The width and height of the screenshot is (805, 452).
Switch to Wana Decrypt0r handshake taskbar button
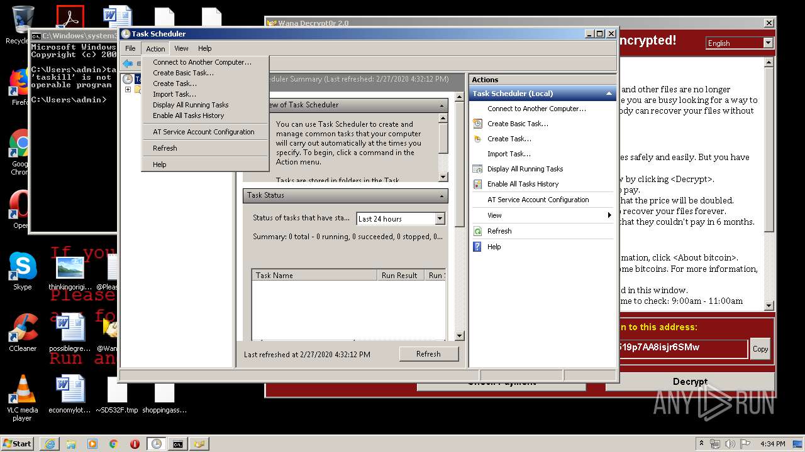[x=199, y=444]
